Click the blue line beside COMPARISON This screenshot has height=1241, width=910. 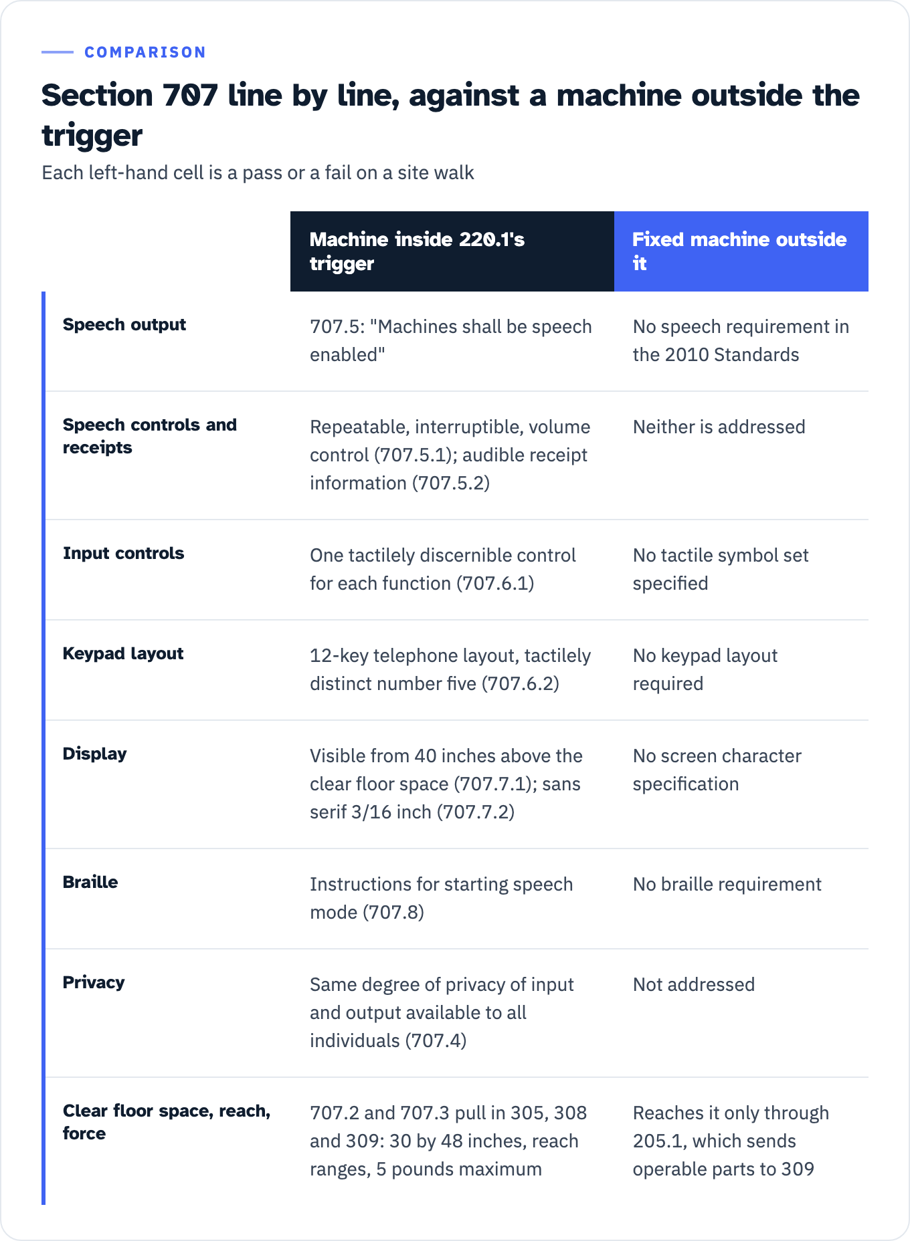pyautogui.click(x=58, y=52)
